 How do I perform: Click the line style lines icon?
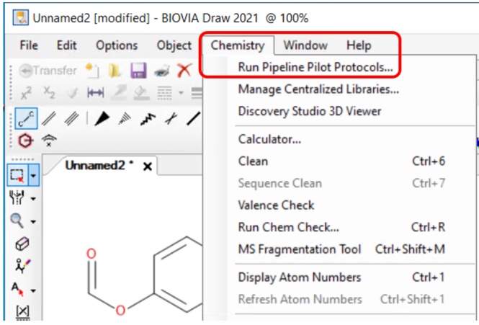pyautogui.click(x=164, y=93)
